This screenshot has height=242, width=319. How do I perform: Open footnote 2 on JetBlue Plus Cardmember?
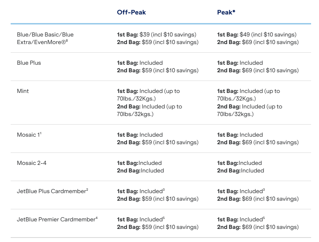pyautogui.click(x=87, y=190)
